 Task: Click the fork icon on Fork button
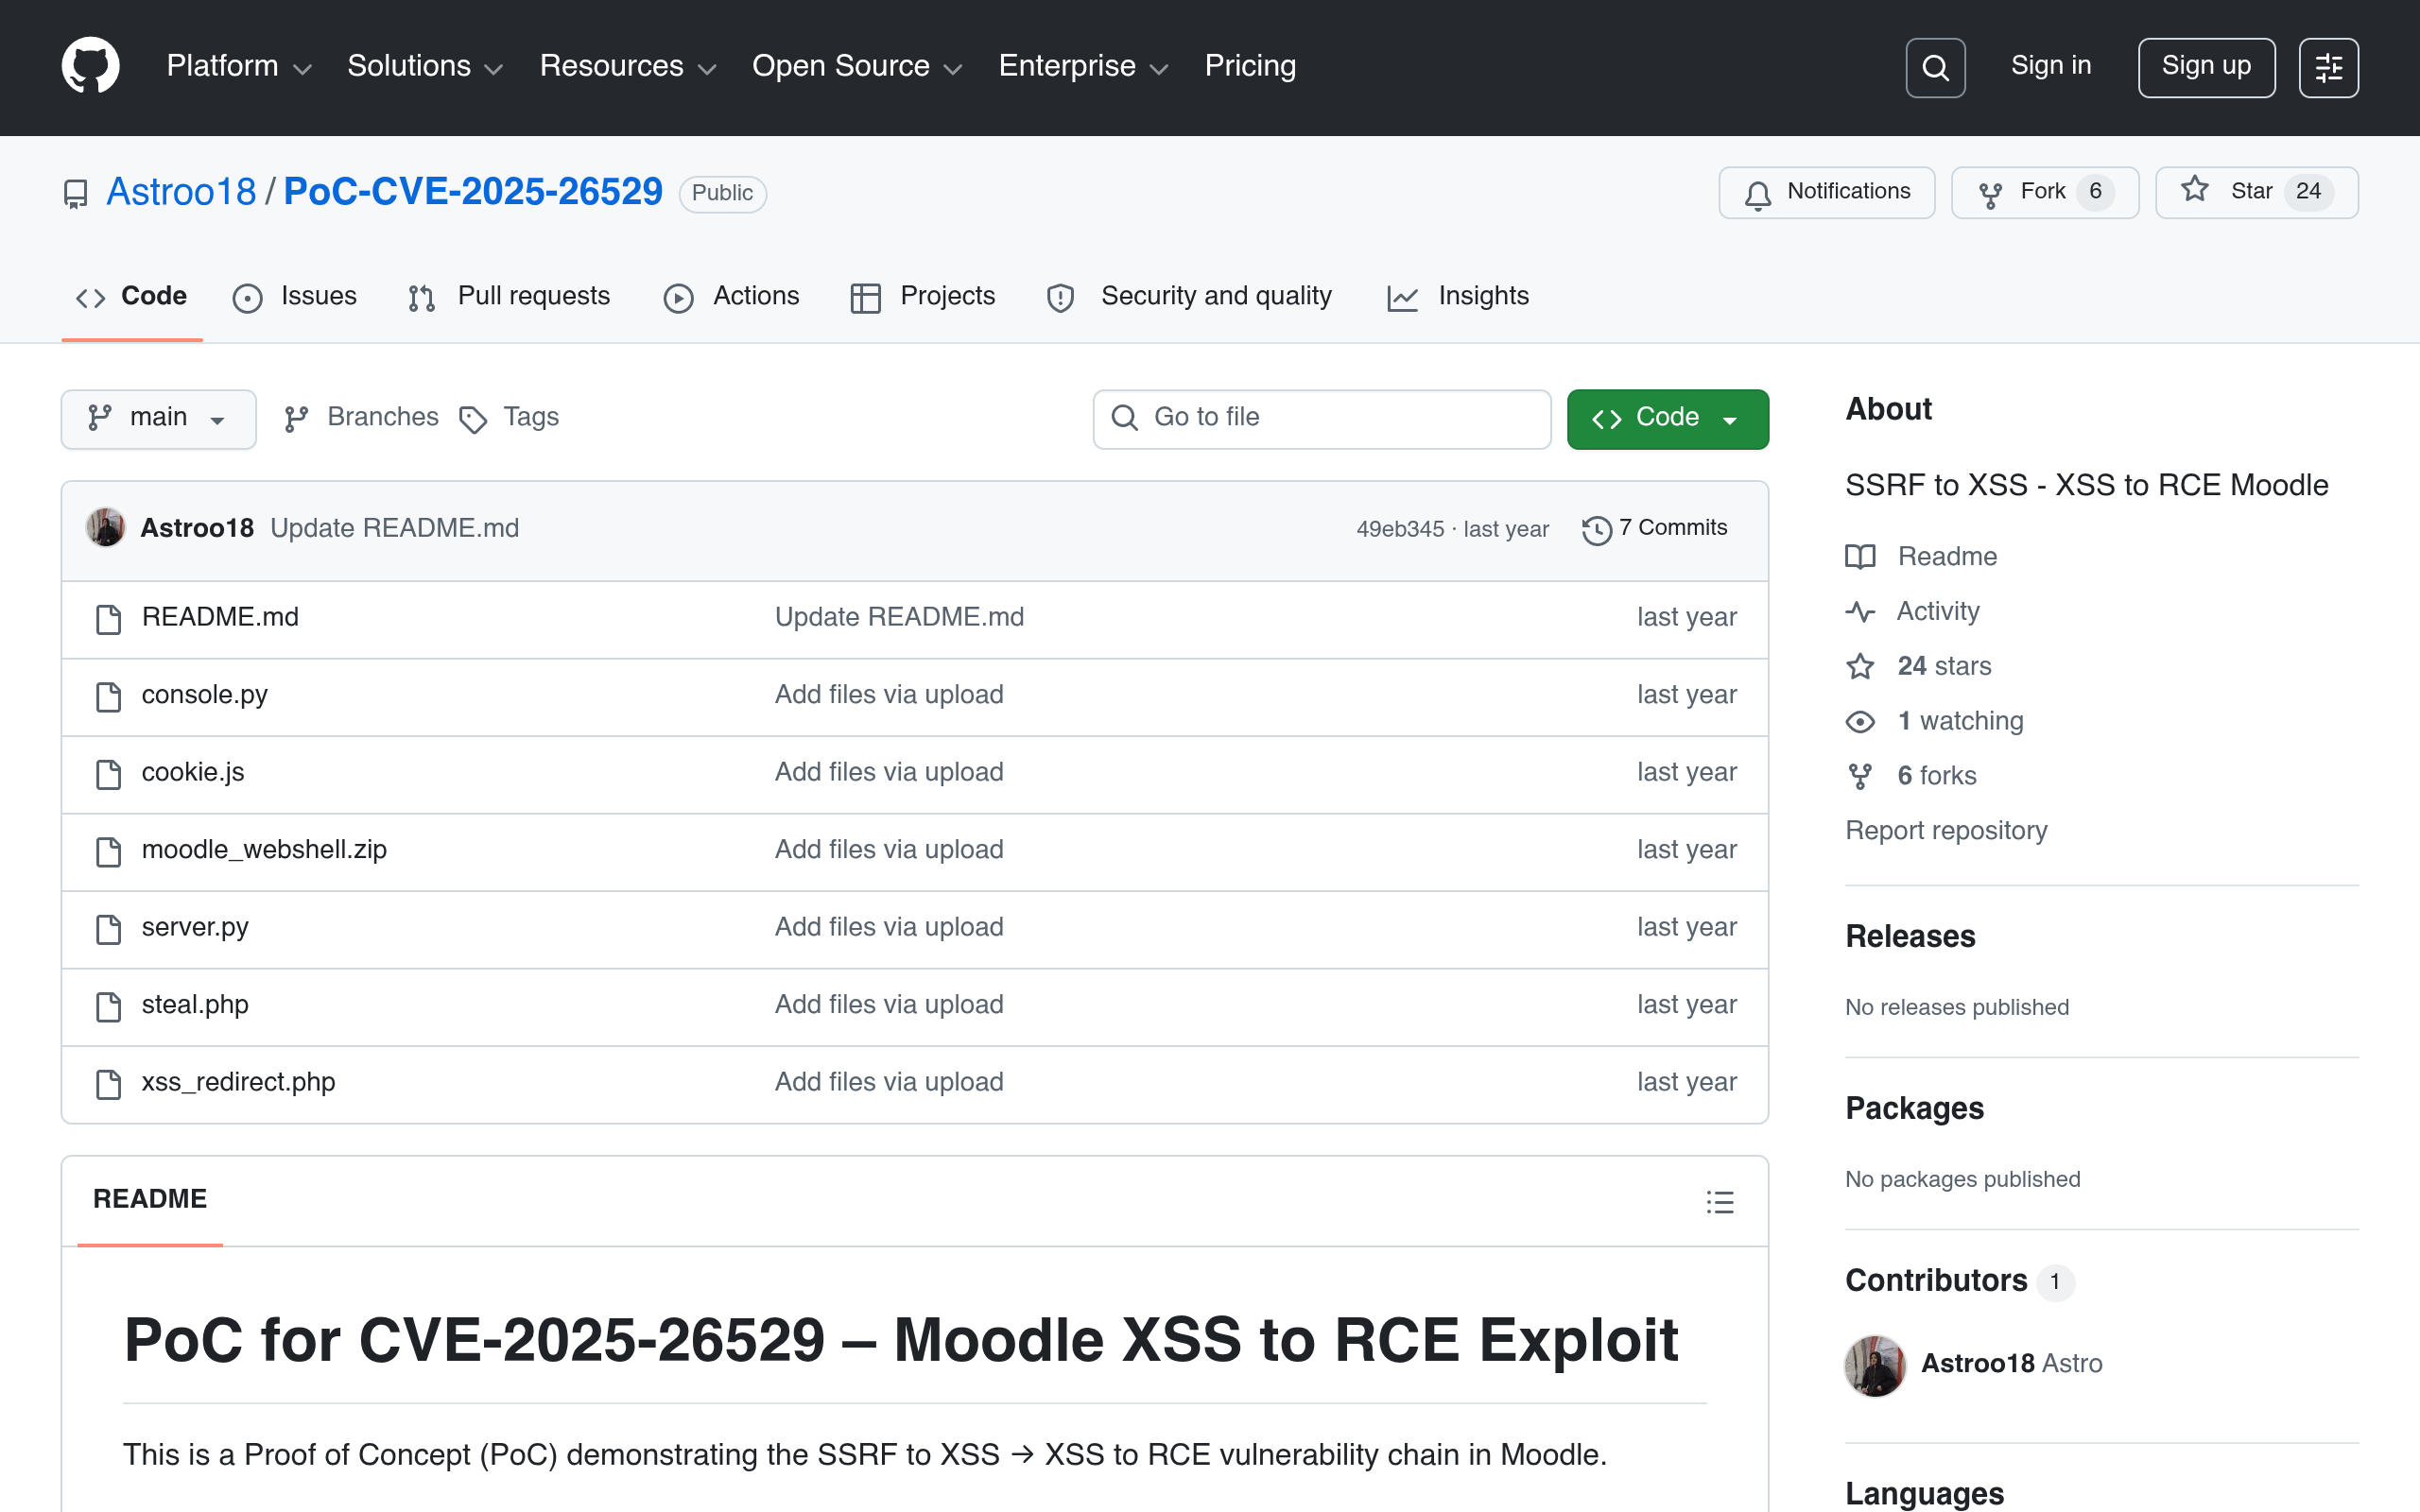[1990, 194]
